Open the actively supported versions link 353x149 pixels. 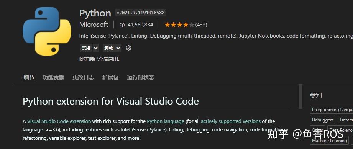point(230,121)
